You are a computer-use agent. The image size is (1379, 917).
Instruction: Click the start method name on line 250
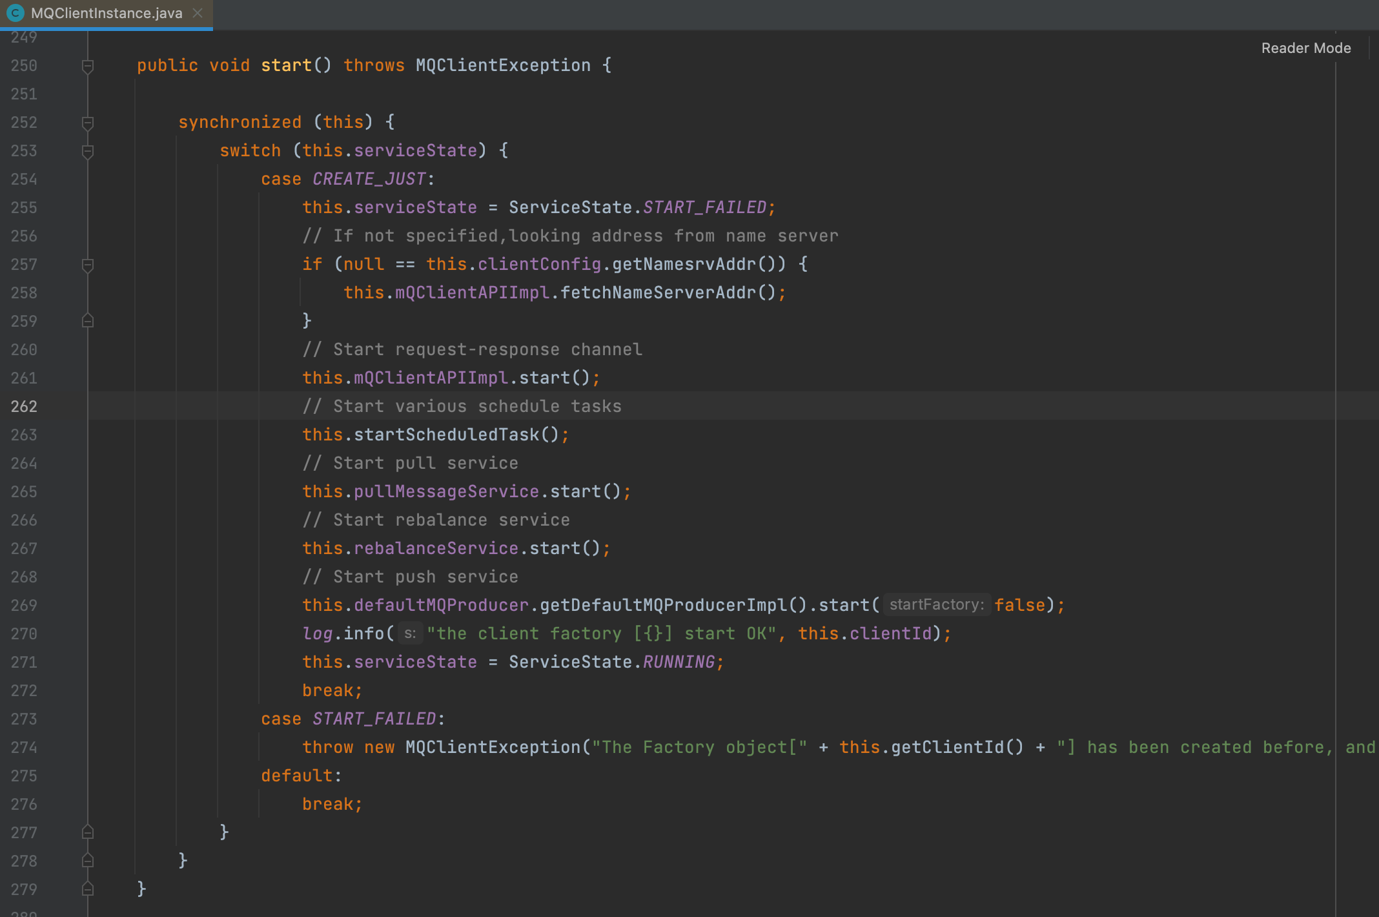286,65
